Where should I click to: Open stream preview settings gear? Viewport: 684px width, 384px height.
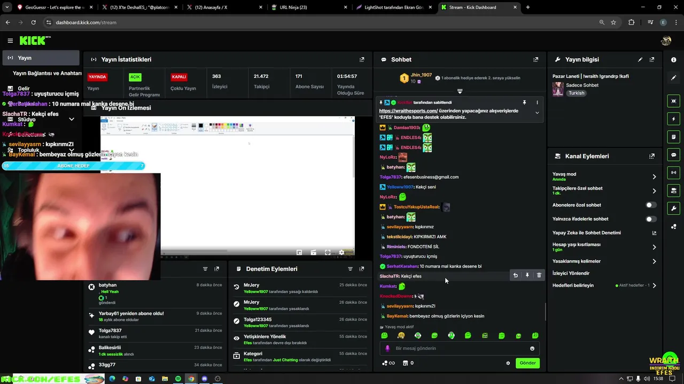coord(342,253)
